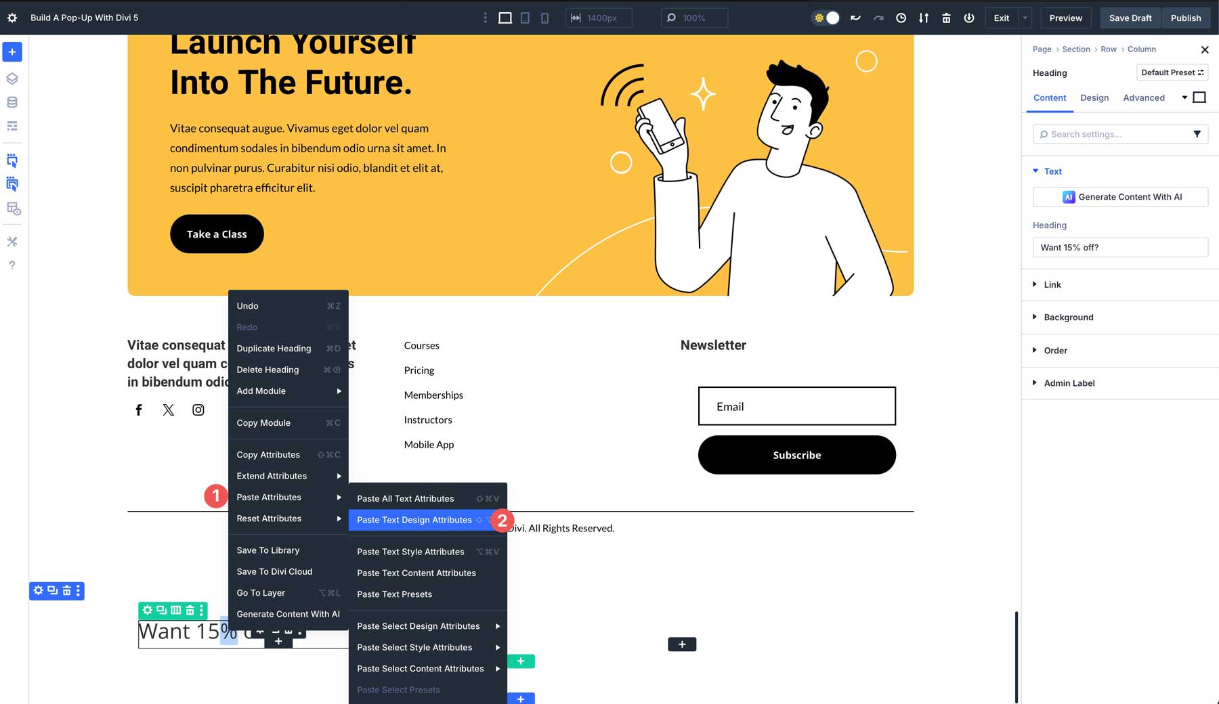This screenshot has height=704, width=1219.
Task: Click the redo arrow in the top toolbar
Action: click(x=878, y=18)
